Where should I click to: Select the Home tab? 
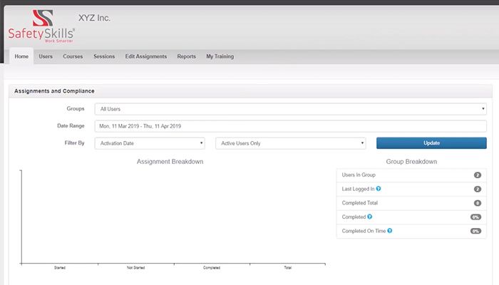click(x=21, y=56)
